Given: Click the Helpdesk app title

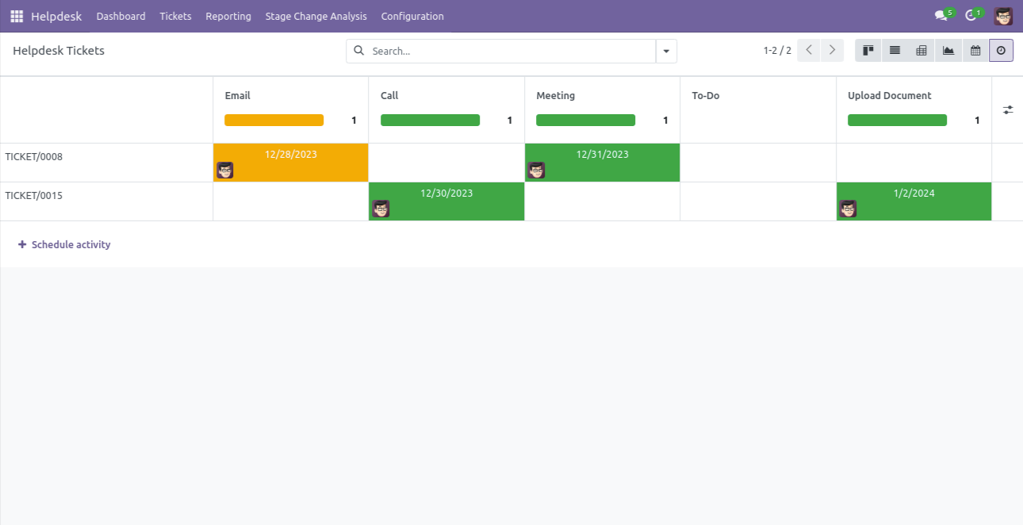Looking at the screenshot, I should 58,16.
